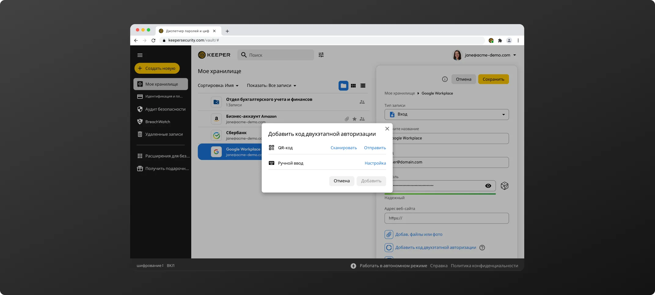This screenshot has width=655, height=295.
Task: Switch to grid view icon
Action: (x=353, y=86)
